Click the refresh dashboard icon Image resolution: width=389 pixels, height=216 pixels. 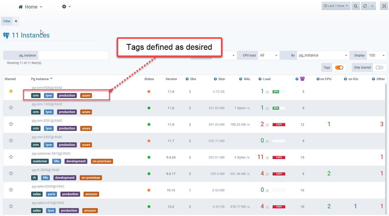(x=365, y=6)
